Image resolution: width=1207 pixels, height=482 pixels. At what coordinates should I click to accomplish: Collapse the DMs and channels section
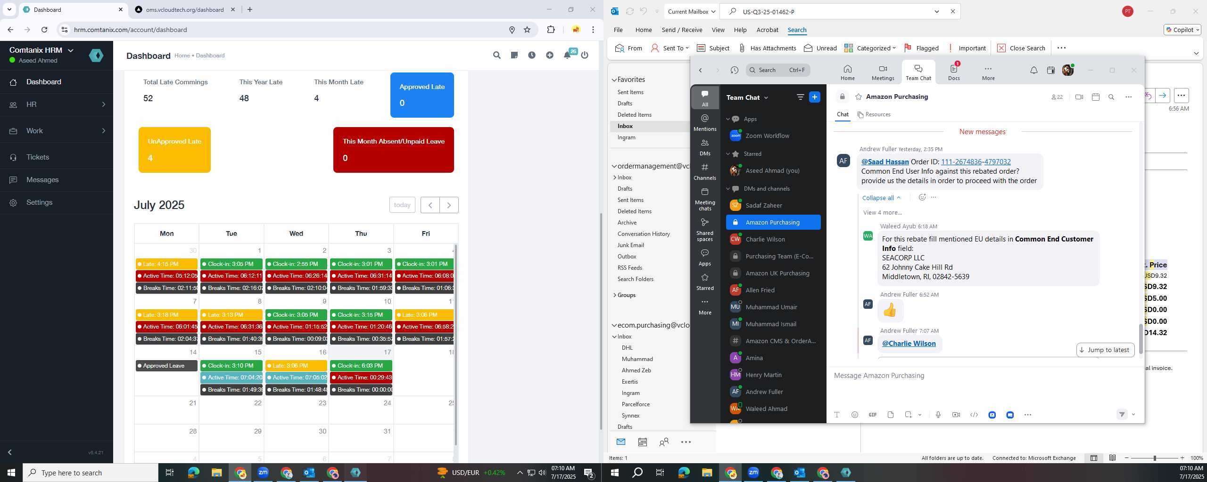pos(728,189)
